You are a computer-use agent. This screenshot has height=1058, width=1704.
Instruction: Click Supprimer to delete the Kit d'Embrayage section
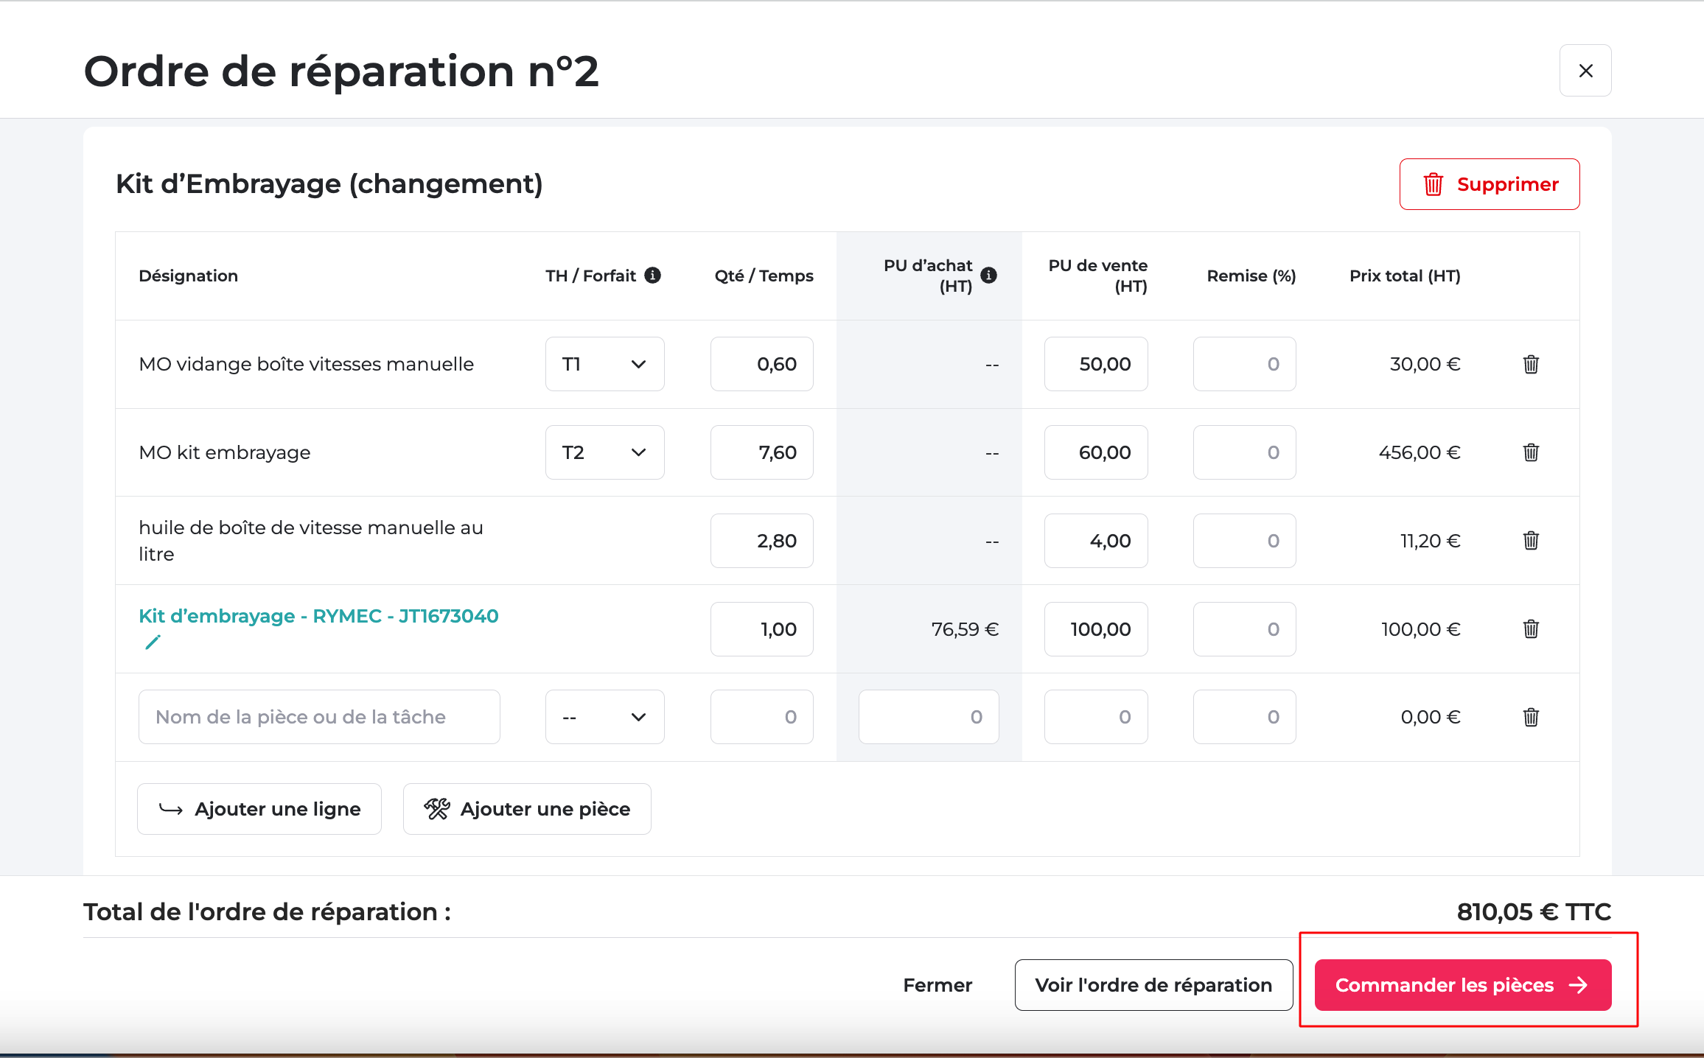(x=1489, y=184)
